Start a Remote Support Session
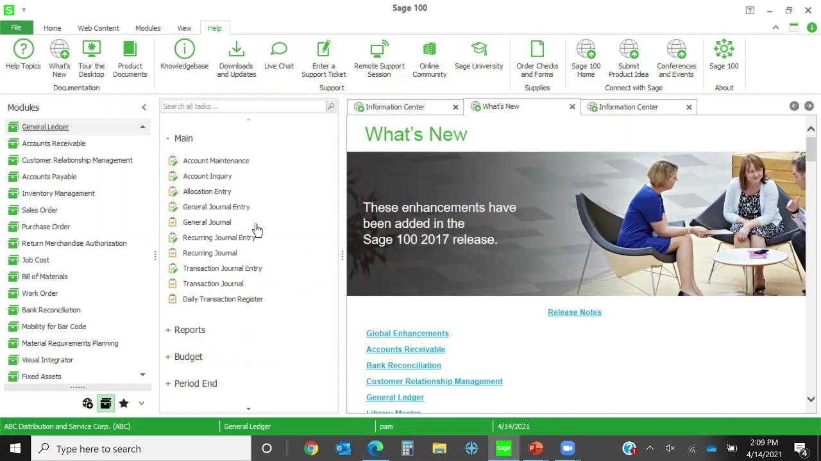The height and width of the screenshot is (461, 821). (379, 58)
